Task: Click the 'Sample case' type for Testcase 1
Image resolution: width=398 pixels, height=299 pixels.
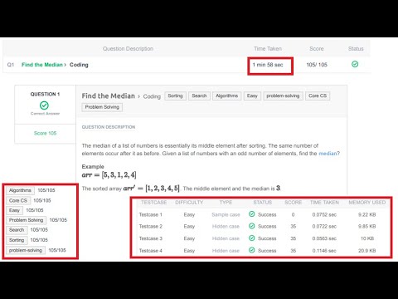Action: coord(226,214)
